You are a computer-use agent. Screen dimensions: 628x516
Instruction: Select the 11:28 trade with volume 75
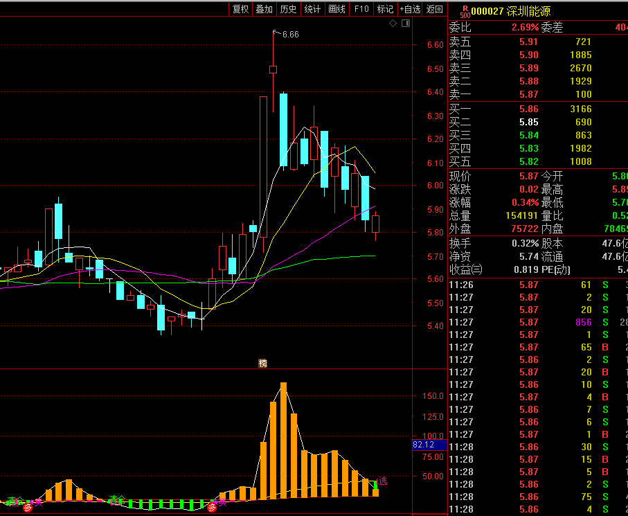point(538,497)
